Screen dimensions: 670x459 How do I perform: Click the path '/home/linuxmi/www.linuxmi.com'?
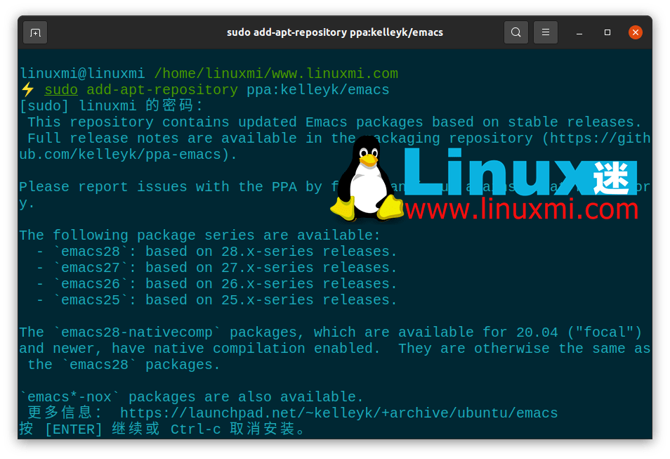click(x=276, y=74)
